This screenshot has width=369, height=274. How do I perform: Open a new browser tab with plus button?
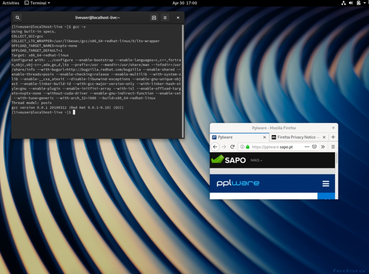pyautogui.click(x=333, y=137)
